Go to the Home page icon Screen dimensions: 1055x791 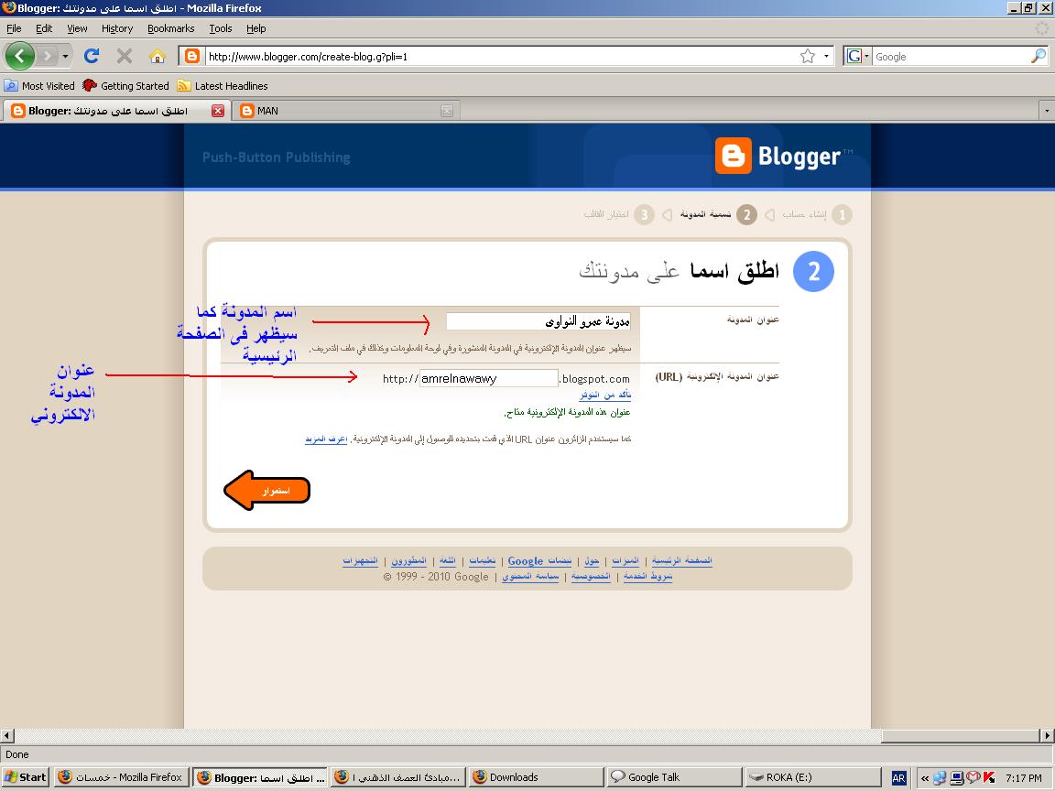(x=158, y=56)
